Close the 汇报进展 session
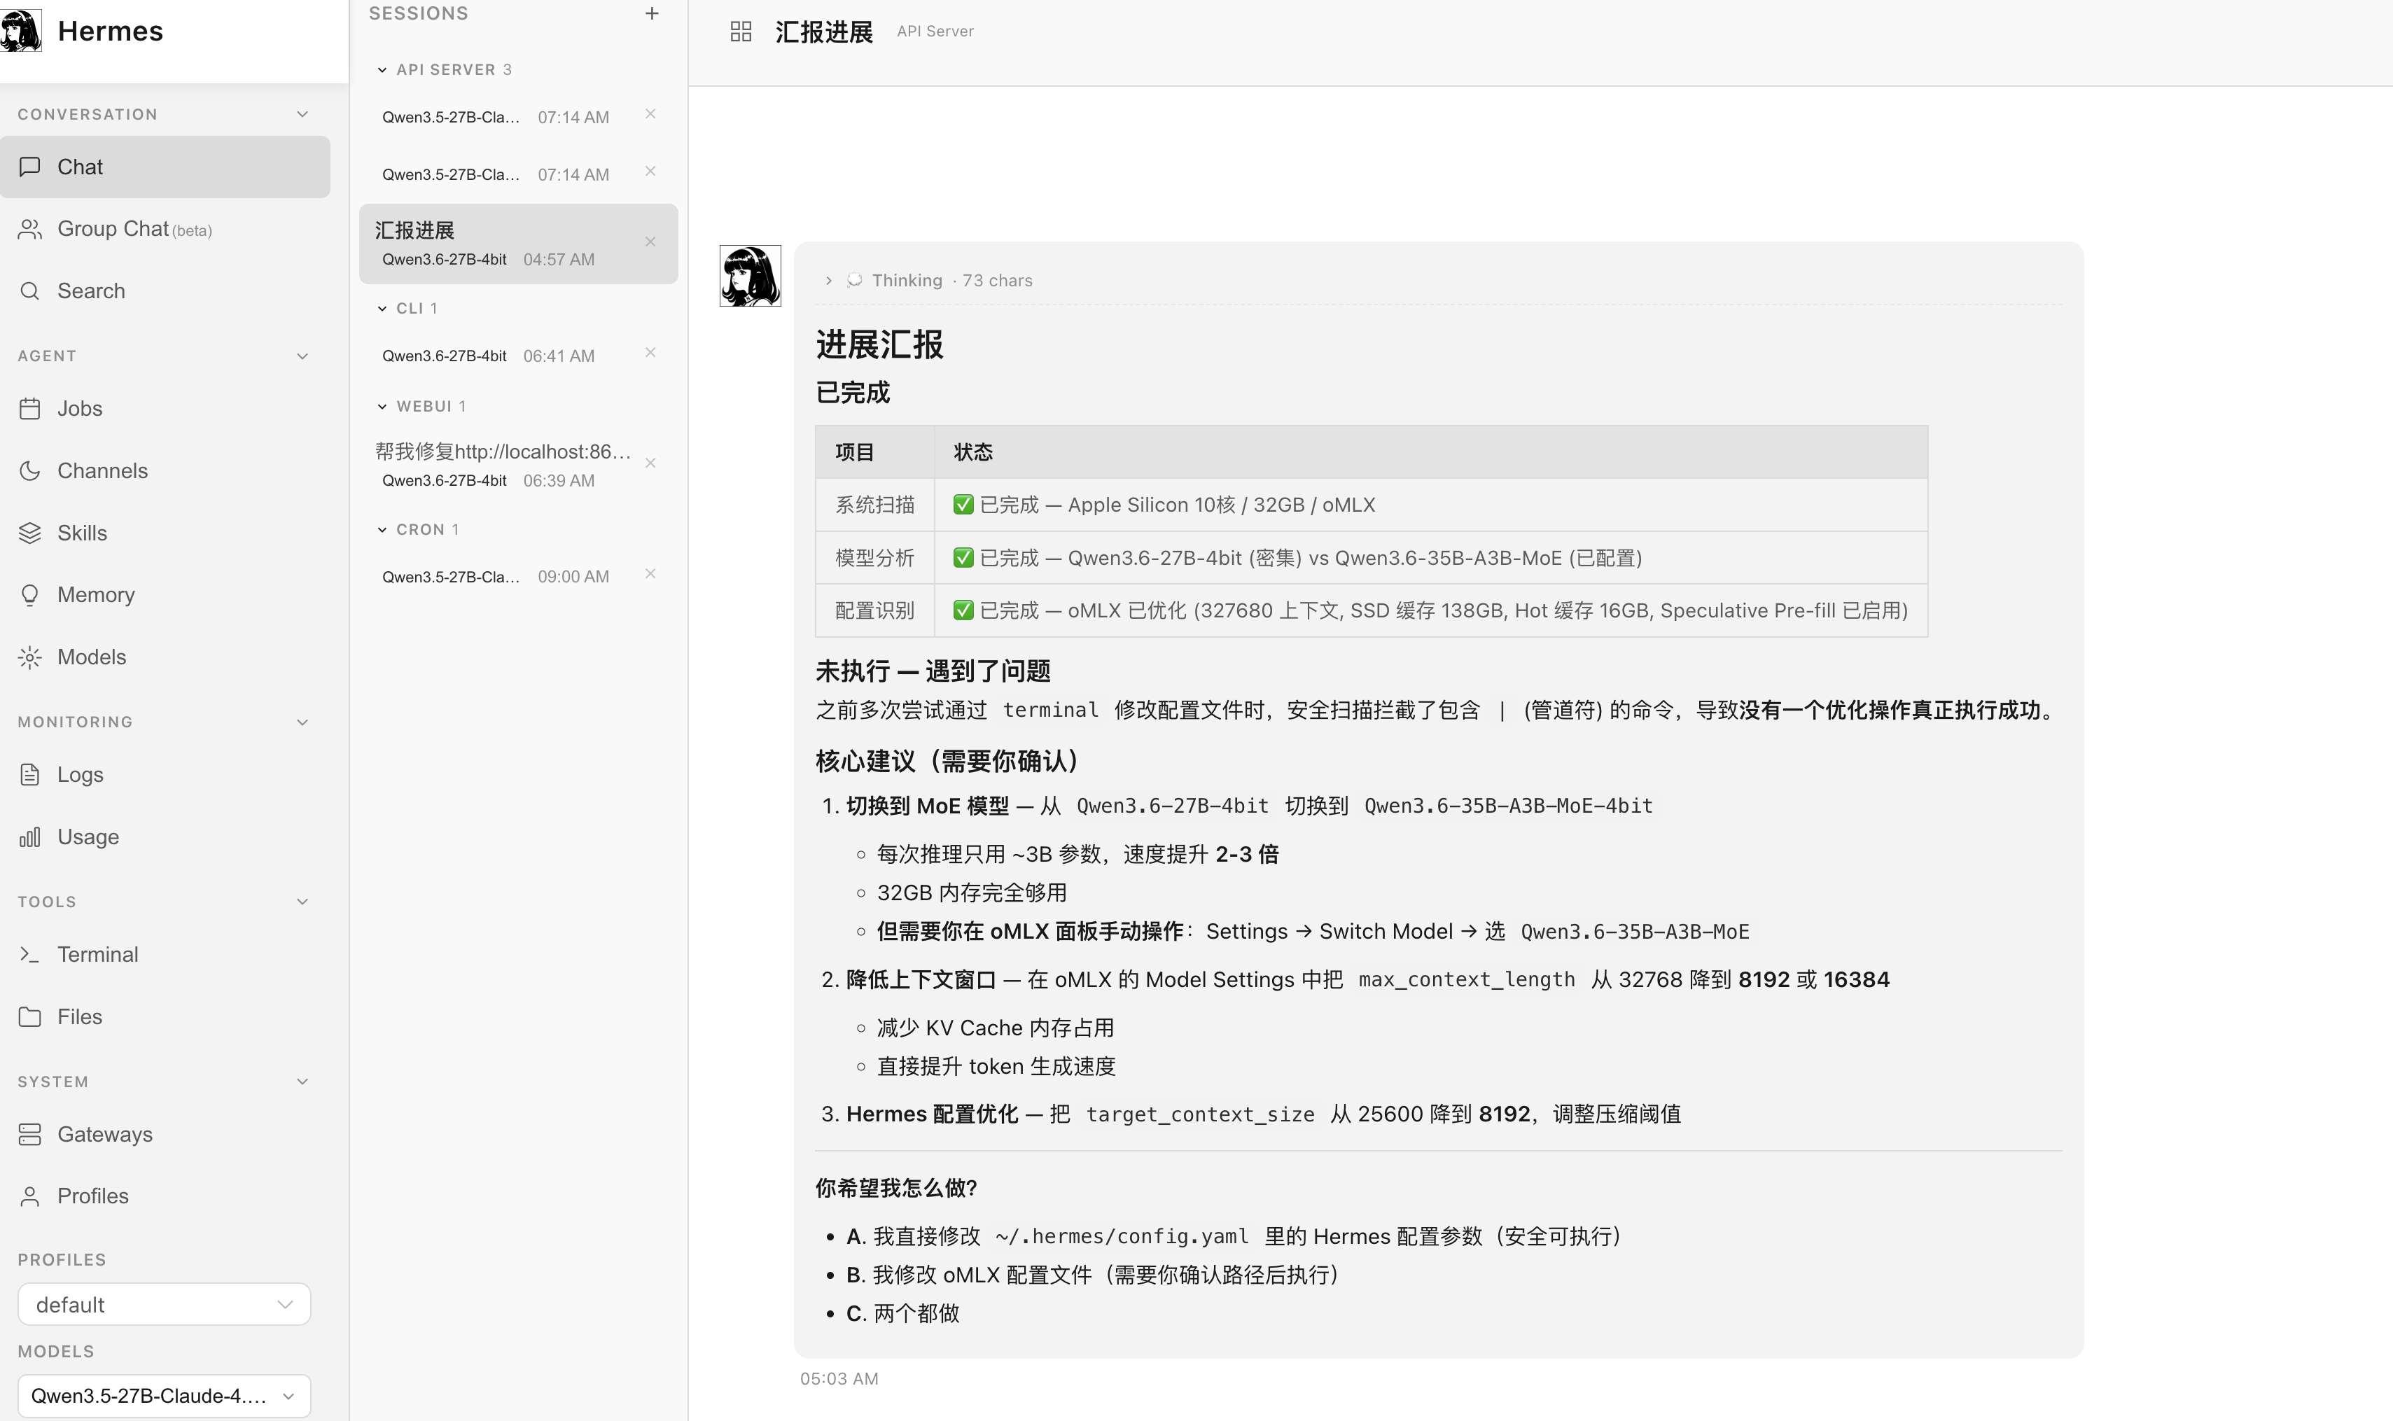The image size is (2393, 1421). 650,242
